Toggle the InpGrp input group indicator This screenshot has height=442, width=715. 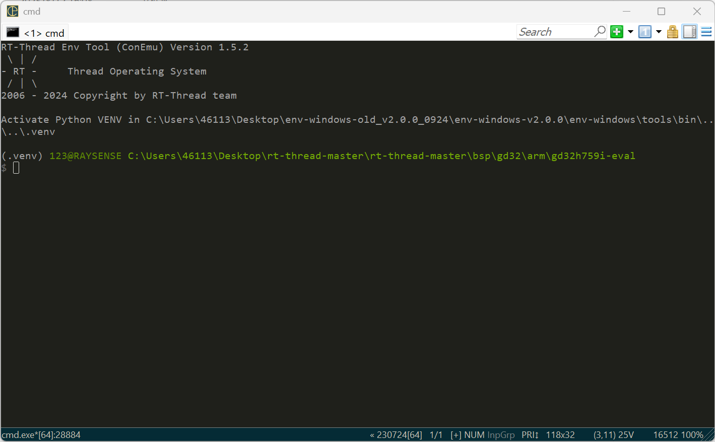coord(501,434)
